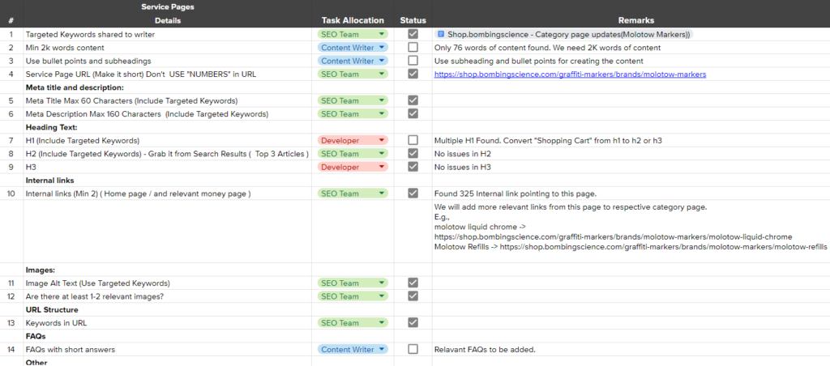Select the 'FAQs' section heading cell

click(168, 336)
